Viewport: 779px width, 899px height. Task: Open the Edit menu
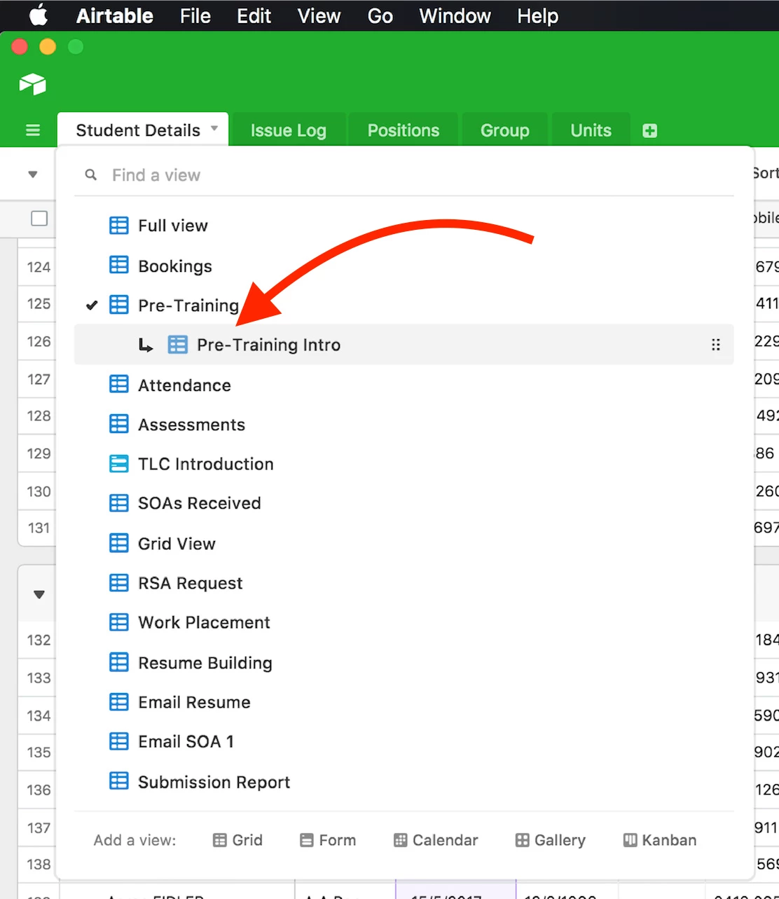tap(254, 15)
